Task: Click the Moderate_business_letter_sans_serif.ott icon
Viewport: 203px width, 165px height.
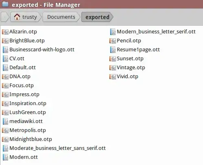Action: (5, 148)
